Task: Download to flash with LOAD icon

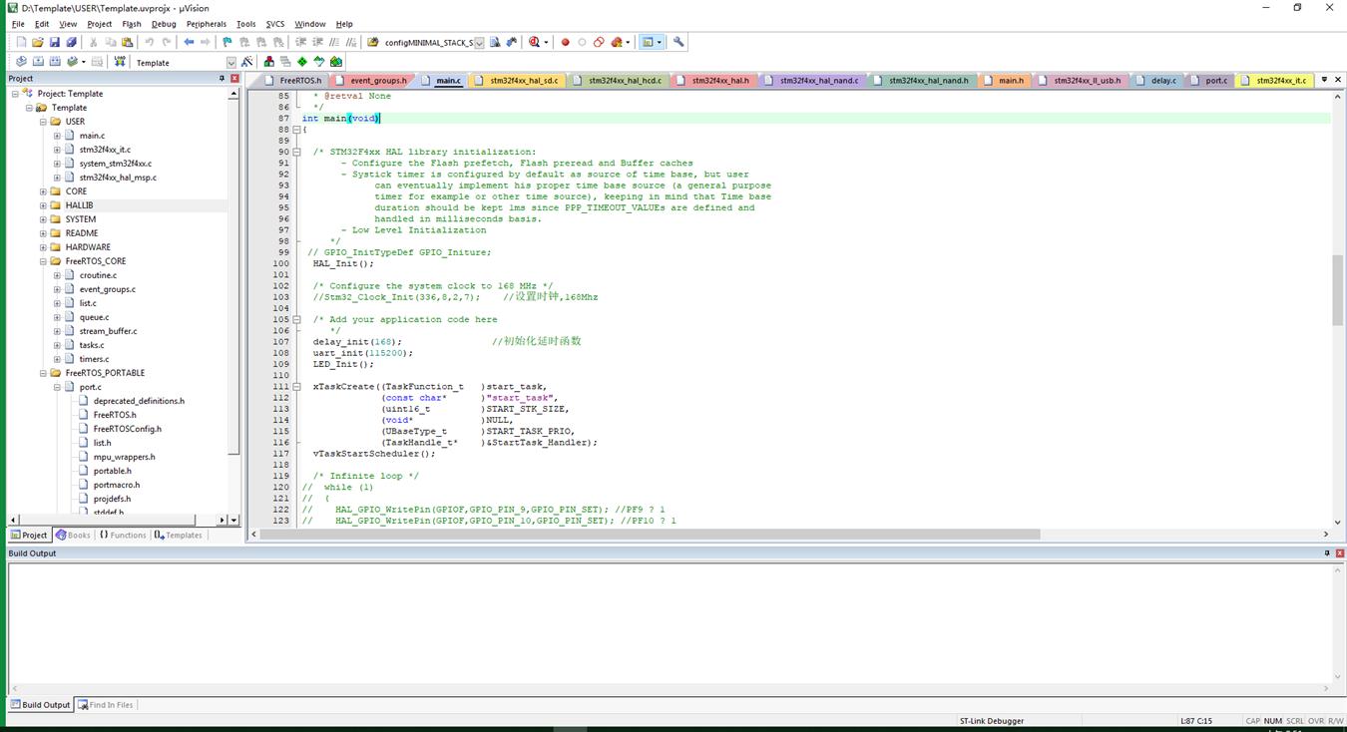Action: (120, 62)
